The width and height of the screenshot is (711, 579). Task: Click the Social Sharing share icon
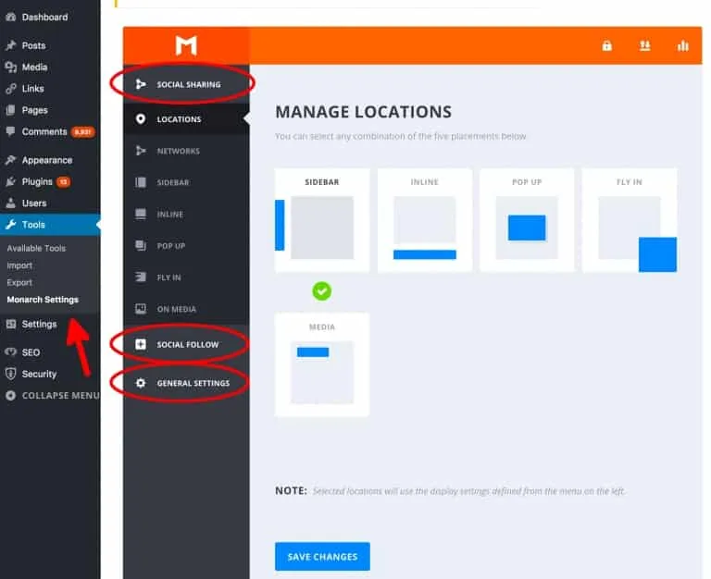click(x=141, y=84)
